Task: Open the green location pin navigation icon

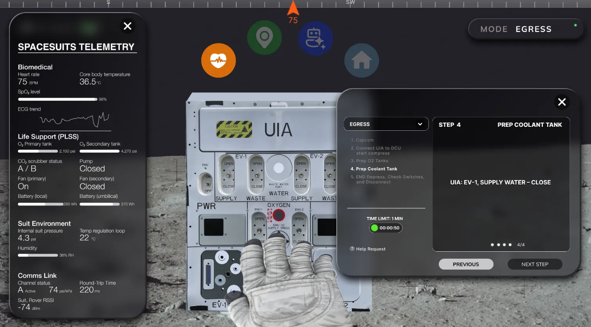Action: [264, 37]
